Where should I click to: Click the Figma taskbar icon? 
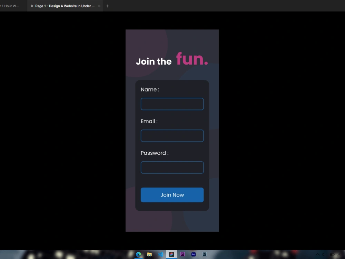(171, 255)
